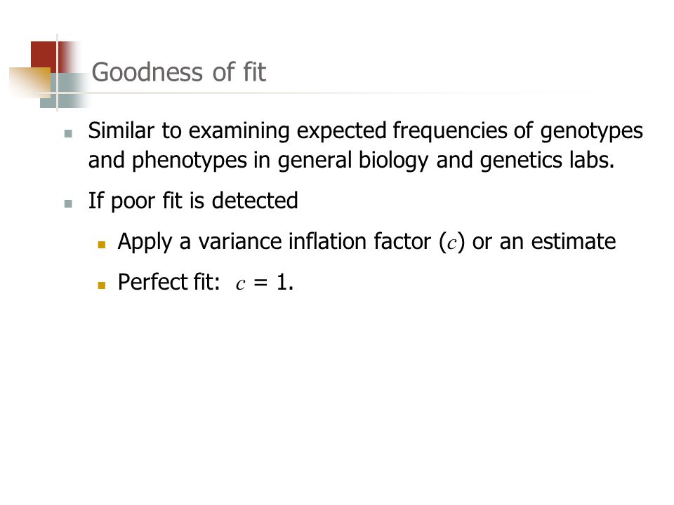Click the 'Perfect fit:' label
This screenshot has width=674, height=505.
[x=169, y=282]
